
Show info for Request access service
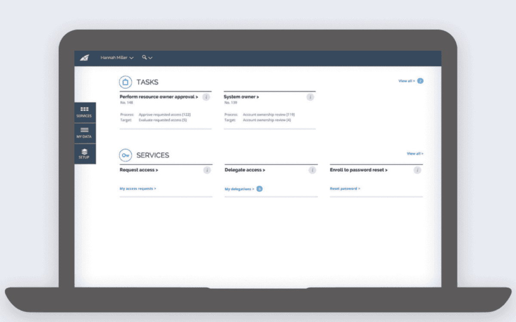207,170
